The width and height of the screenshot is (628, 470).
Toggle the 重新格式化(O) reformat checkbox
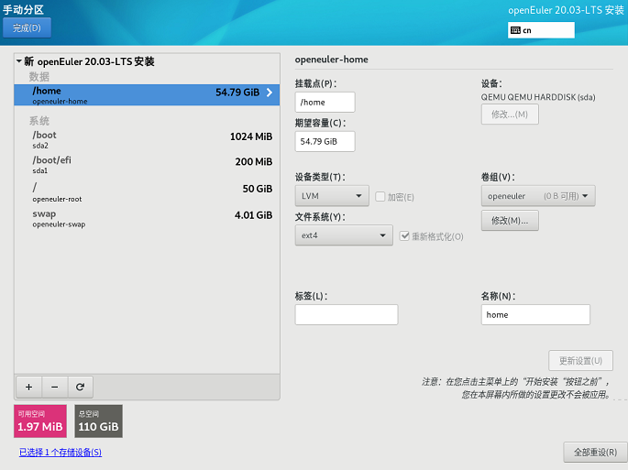coord(404,236)
